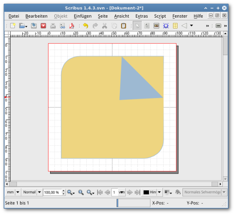Viewport: 235px width, 215px height.
Task: Click the Undo arrow icon
Action: coord(85,26)
